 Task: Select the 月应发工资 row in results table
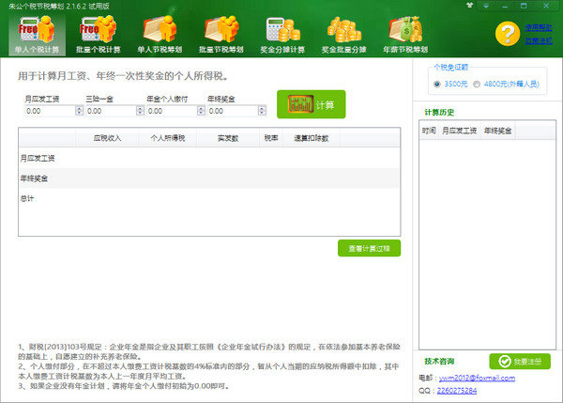(x=209, y=158)
